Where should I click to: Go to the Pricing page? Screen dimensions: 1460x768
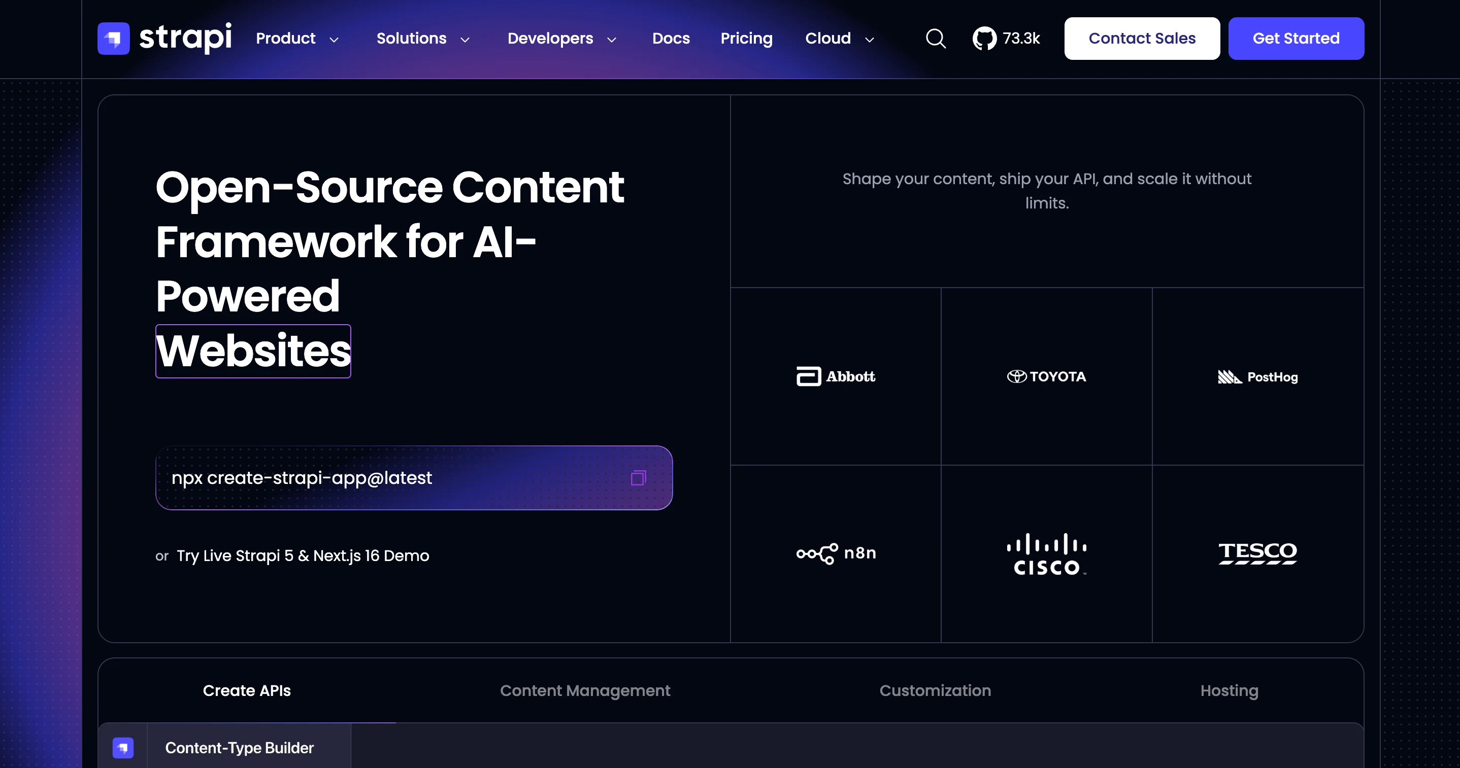click(x=746, y=39)
